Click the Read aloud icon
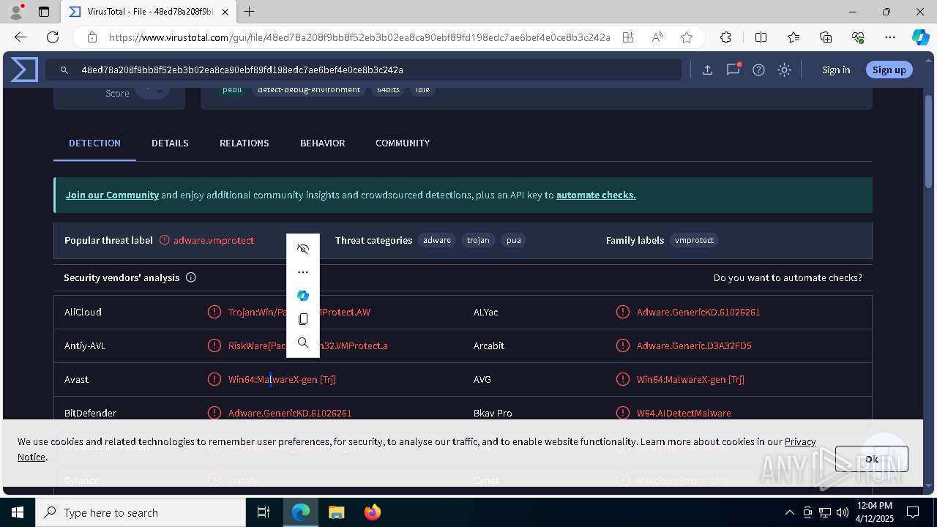The image size is (937, 527). pyautogui.click(x=657, y=37)
